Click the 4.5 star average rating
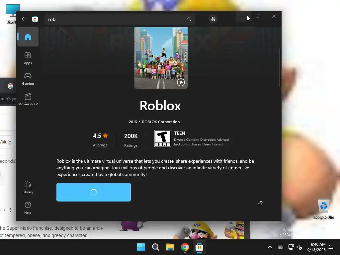 (x=100, y=140)
